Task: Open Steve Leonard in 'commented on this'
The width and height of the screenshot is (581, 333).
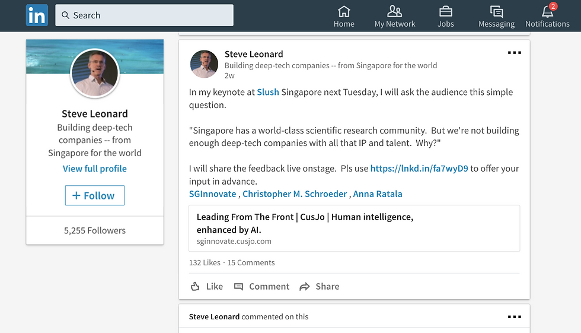Action: (x=214, y=317)
